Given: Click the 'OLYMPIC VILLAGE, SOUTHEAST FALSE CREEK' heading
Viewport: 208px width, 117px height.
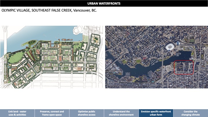Looking at the screenshot, I should coord(49,10).
